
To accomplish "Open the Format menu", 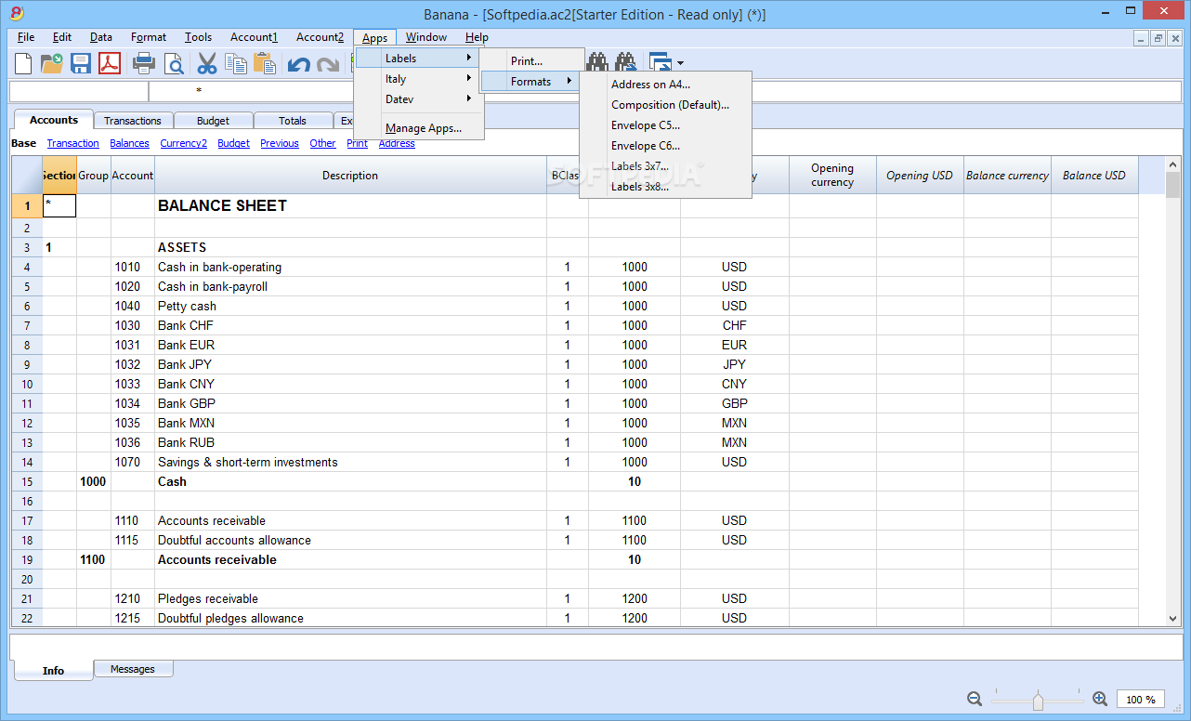I will [149, 37].
